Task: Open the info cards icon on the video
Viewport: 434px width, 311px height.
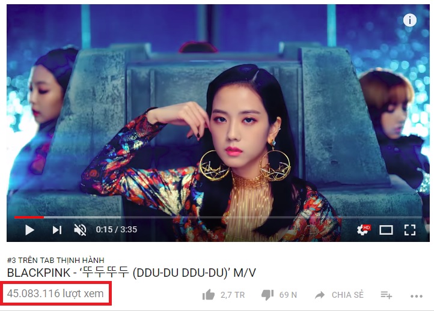Action: click(409, 20)
